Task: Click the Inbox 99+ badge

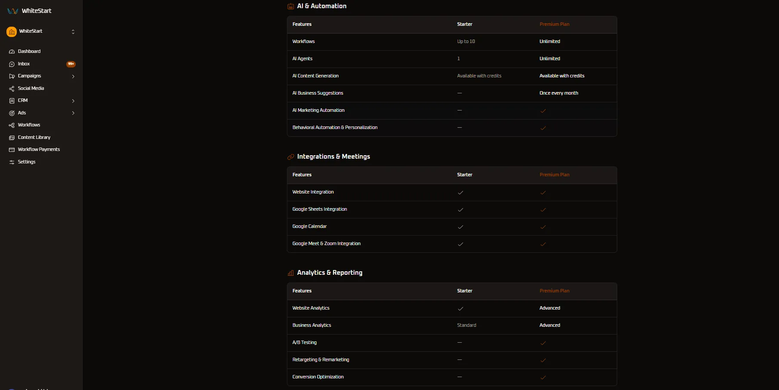Action: coord(71,64)
